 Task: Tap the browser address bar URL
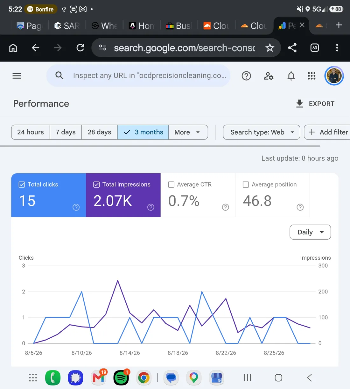(x=185, y=48)
